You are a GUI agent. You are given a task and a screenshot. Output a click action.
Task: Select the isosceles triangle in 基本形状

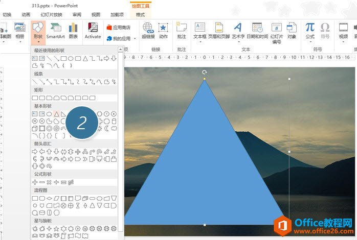point(57,114)
